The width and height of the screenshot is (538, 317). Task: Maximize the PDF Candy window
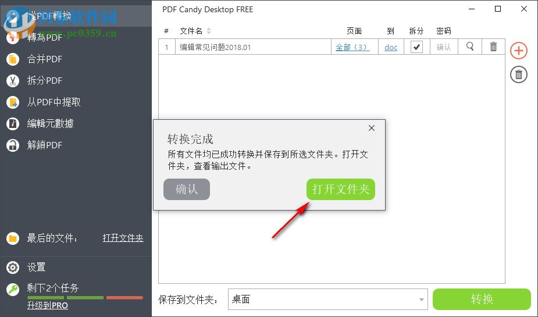498,9
